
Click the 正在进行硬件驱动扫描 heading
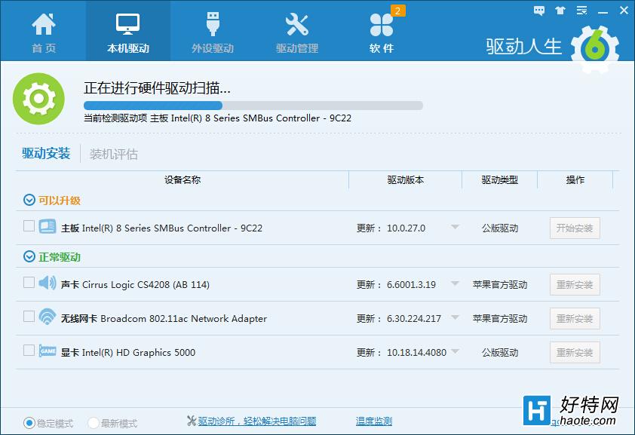tap(157, 87)
